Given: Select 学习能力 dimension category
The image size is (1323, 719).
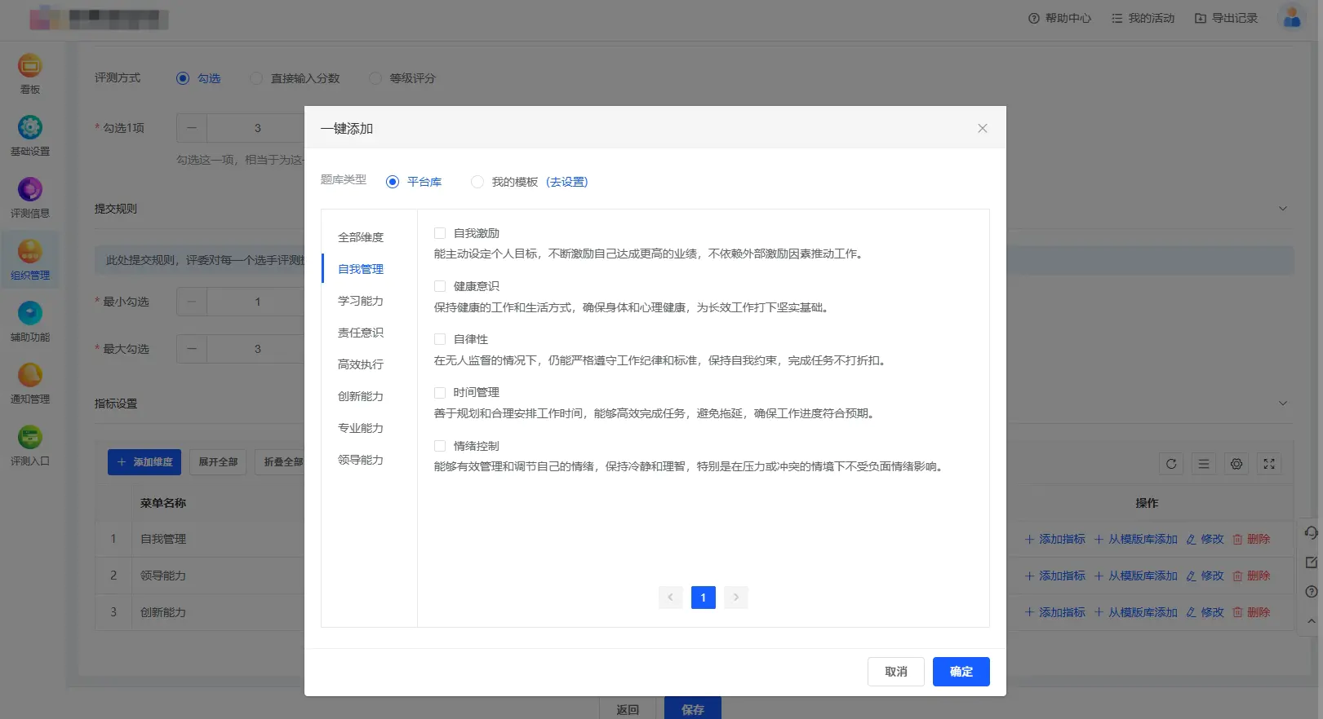Looking at the screenshot, I should [x=361, y=301].
